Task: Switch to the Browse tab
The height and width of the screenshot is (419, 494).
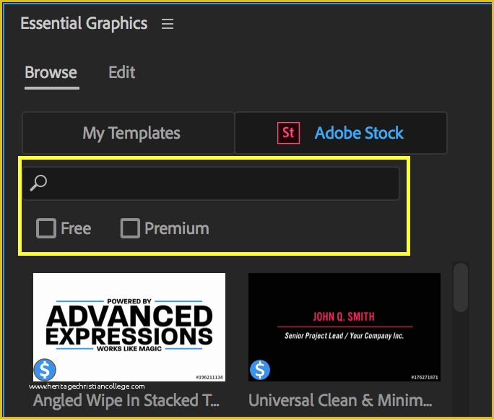Action: pos(51,72)
